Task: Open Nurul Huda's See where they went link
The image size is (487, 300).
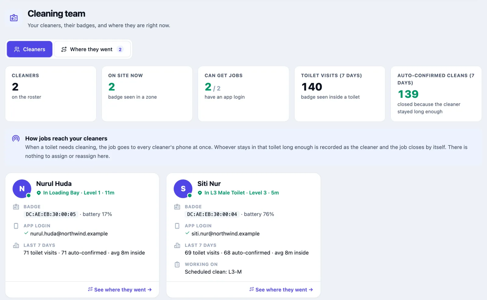Action: click(120, 290)
